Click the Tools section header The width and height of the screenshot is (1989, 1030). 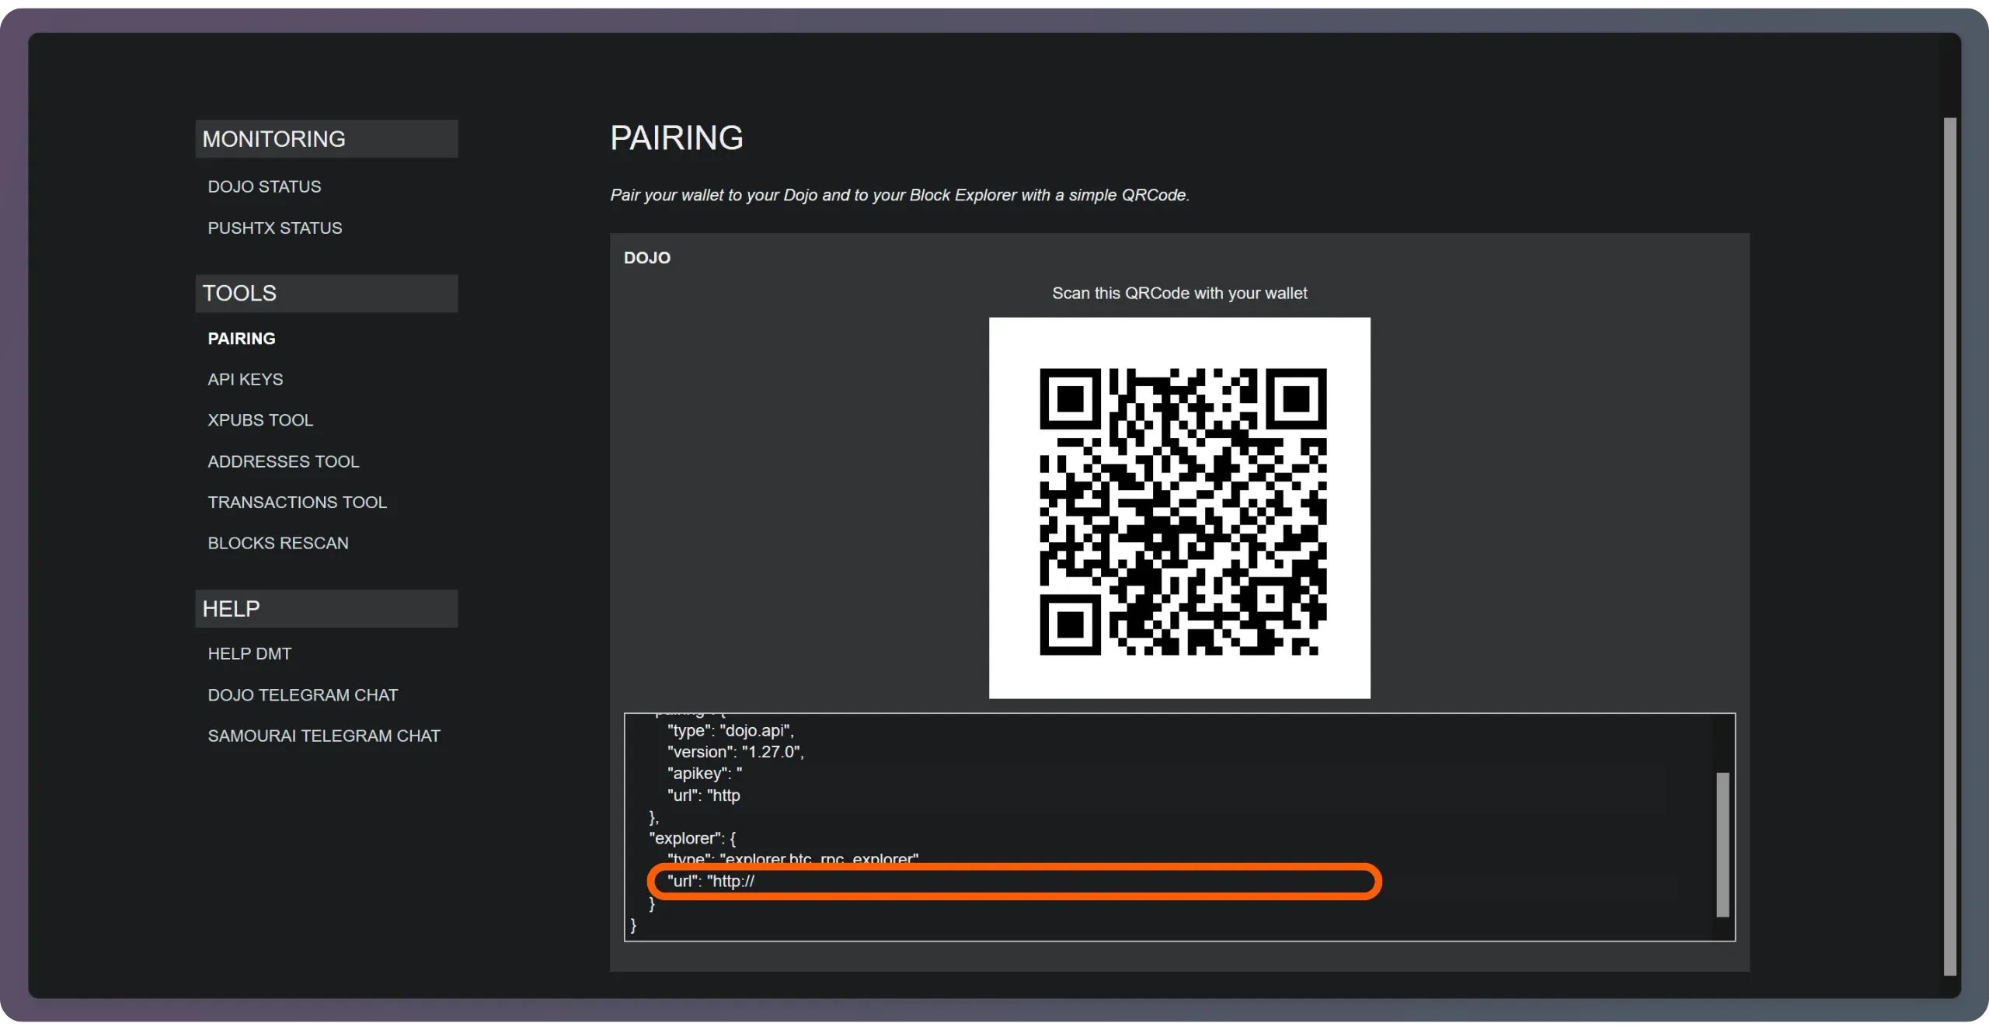click(x=326, y=294)
